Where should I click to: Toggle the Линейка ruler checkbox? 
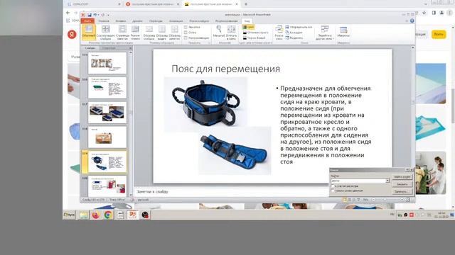(186, 27)
